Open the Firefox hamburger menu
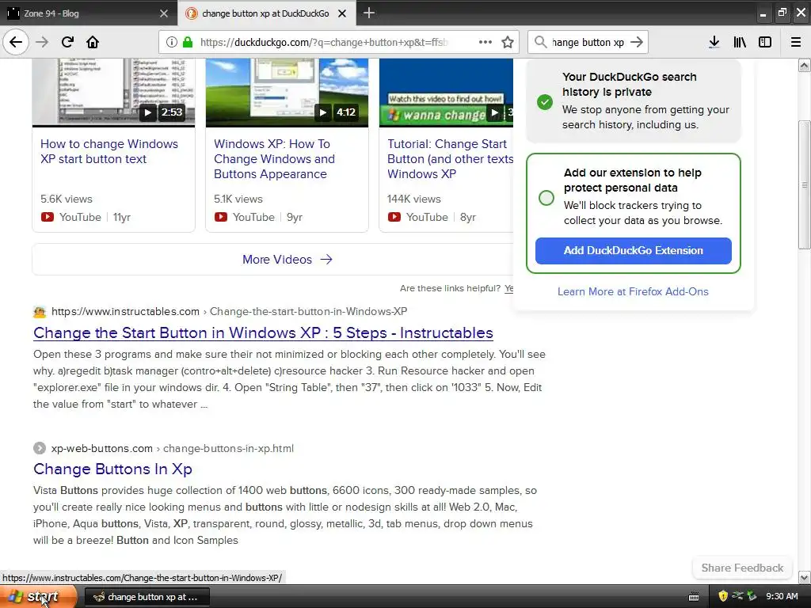 [796, 42]
